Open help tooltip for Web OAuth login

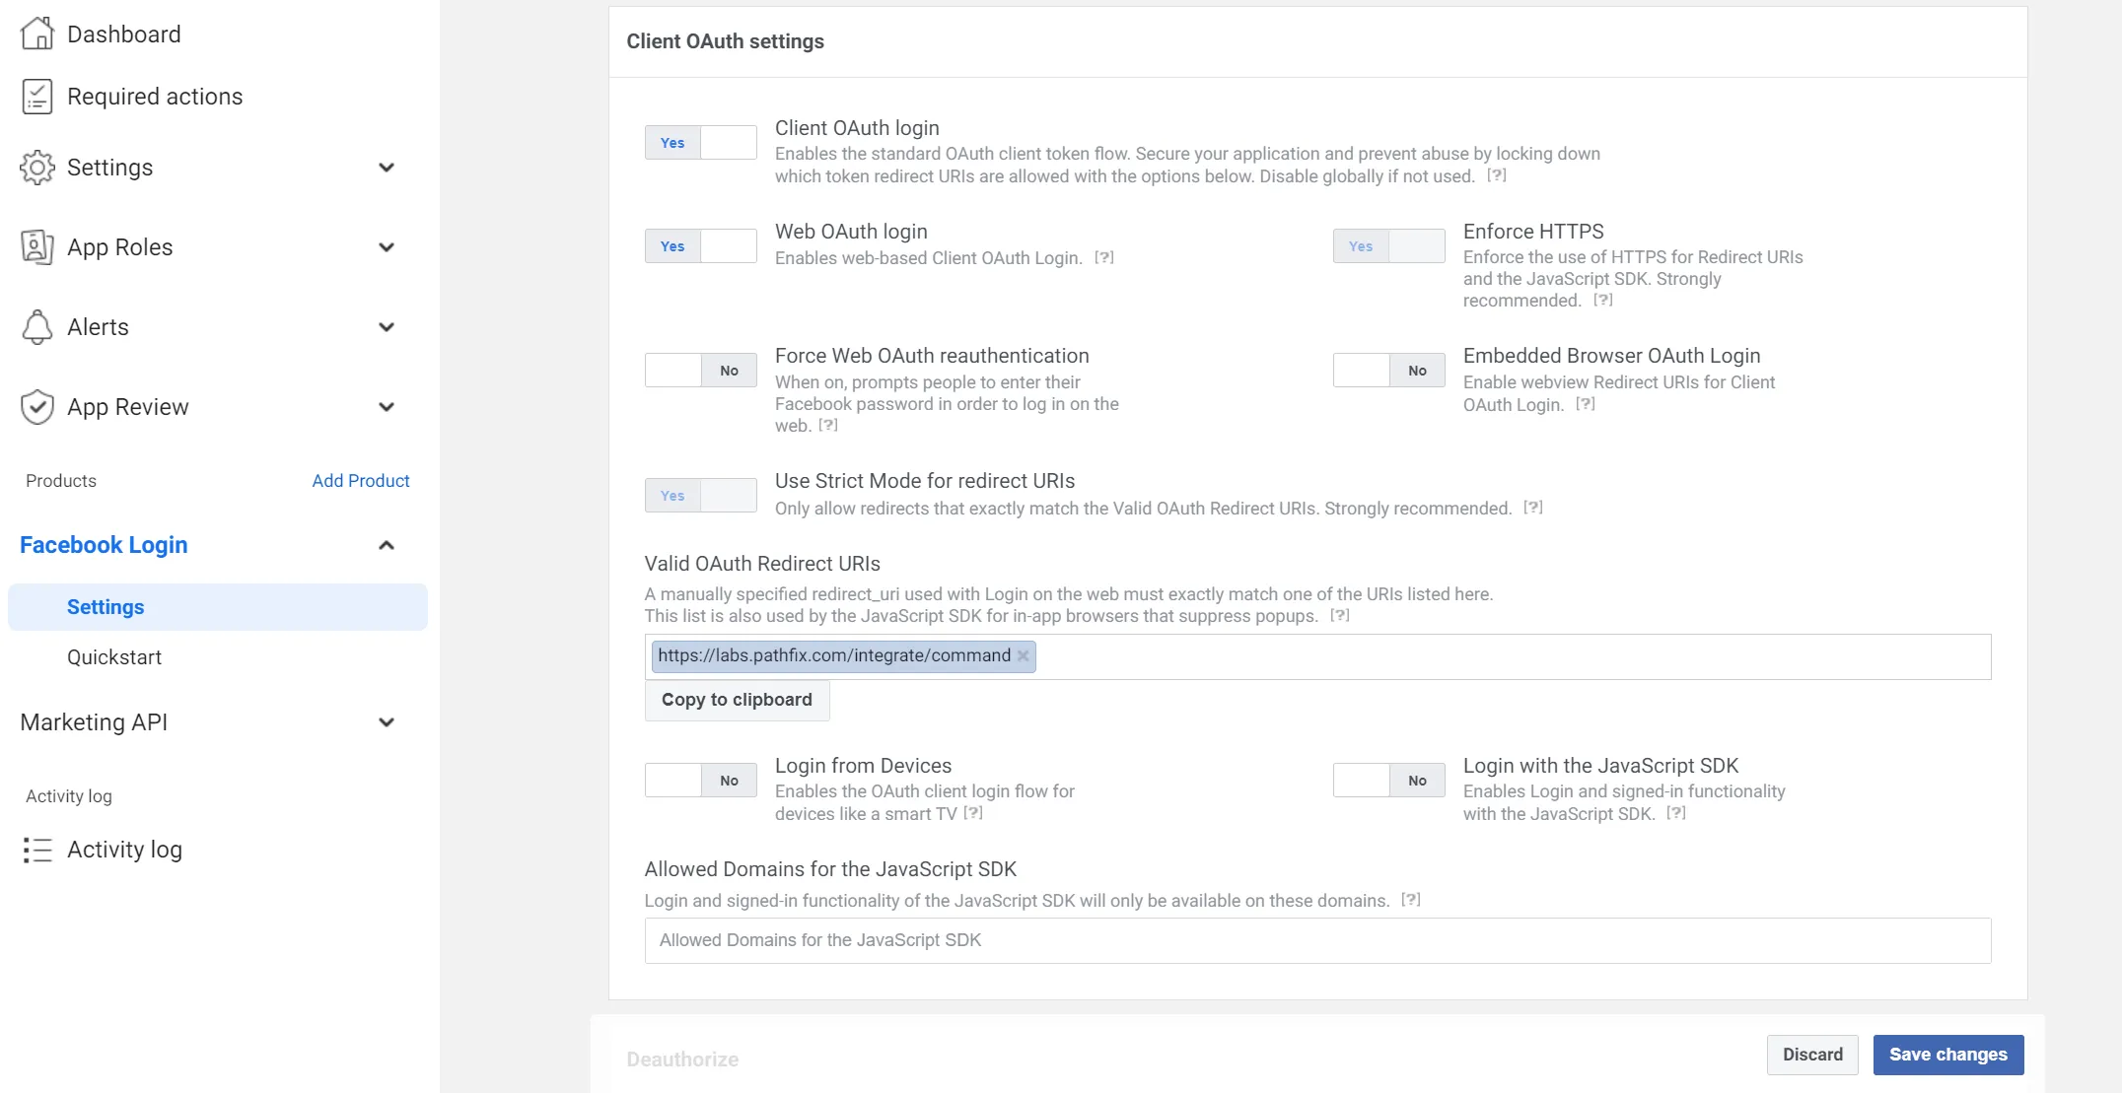pyautogui.click(x=1104, y=257)
